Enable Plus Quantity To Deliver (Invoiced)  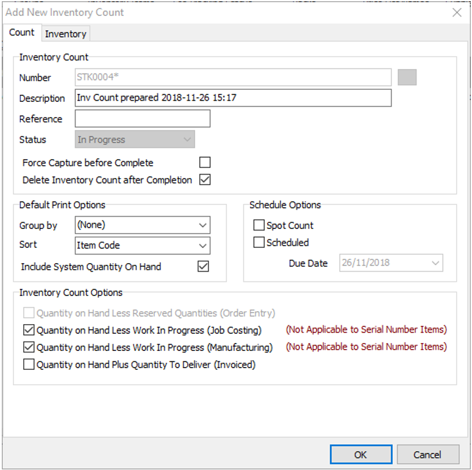tap(29, 365)
